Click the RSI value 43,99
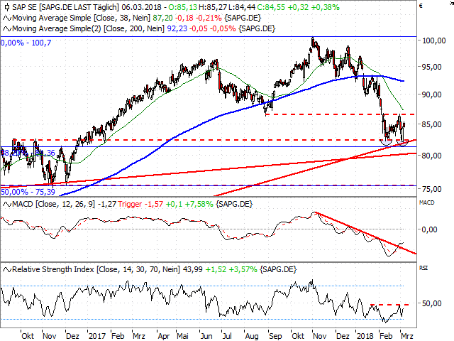 click(x=192, y=269)
